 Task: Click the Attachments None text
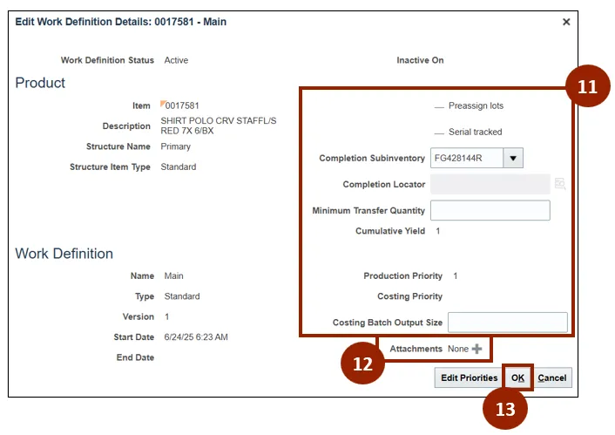point(457,349)
